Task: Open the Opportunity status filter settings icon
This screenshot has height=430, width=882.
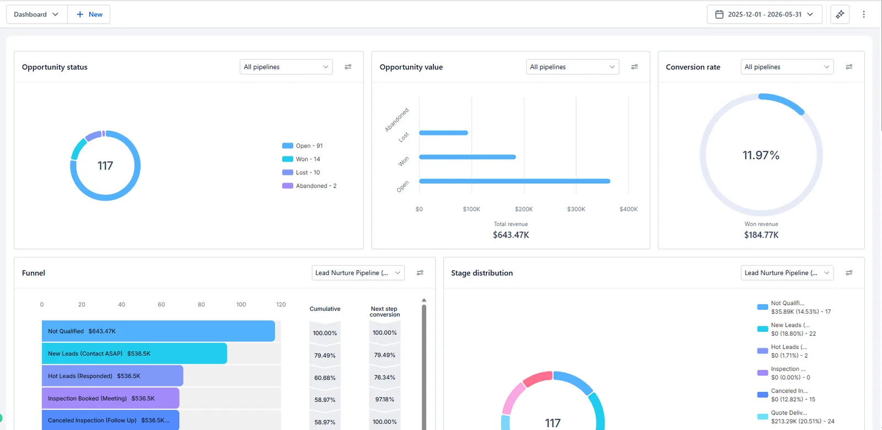Action: point(348,67)
